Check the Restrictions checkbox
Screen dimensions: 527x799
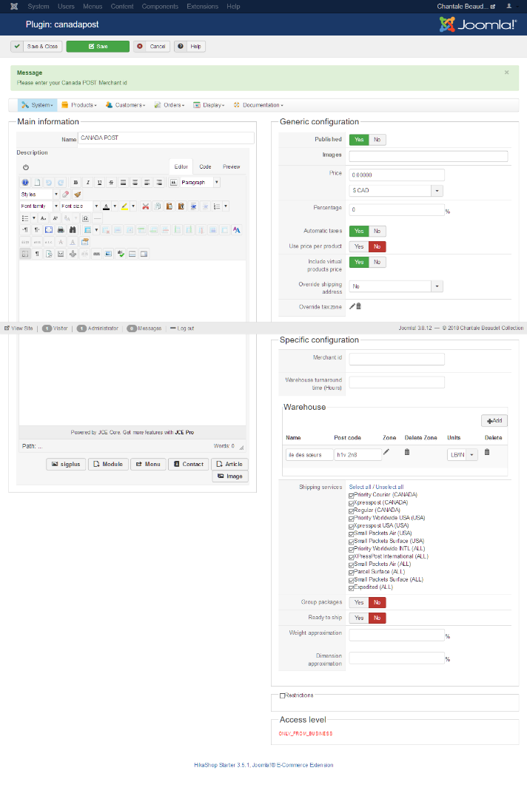tap(282, 695)
